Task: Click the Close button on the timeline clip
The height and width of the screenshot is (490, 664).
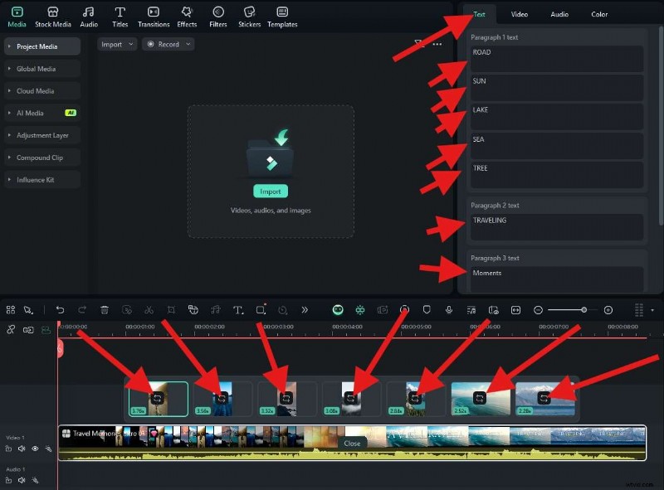Action: (x=351, y=443)
